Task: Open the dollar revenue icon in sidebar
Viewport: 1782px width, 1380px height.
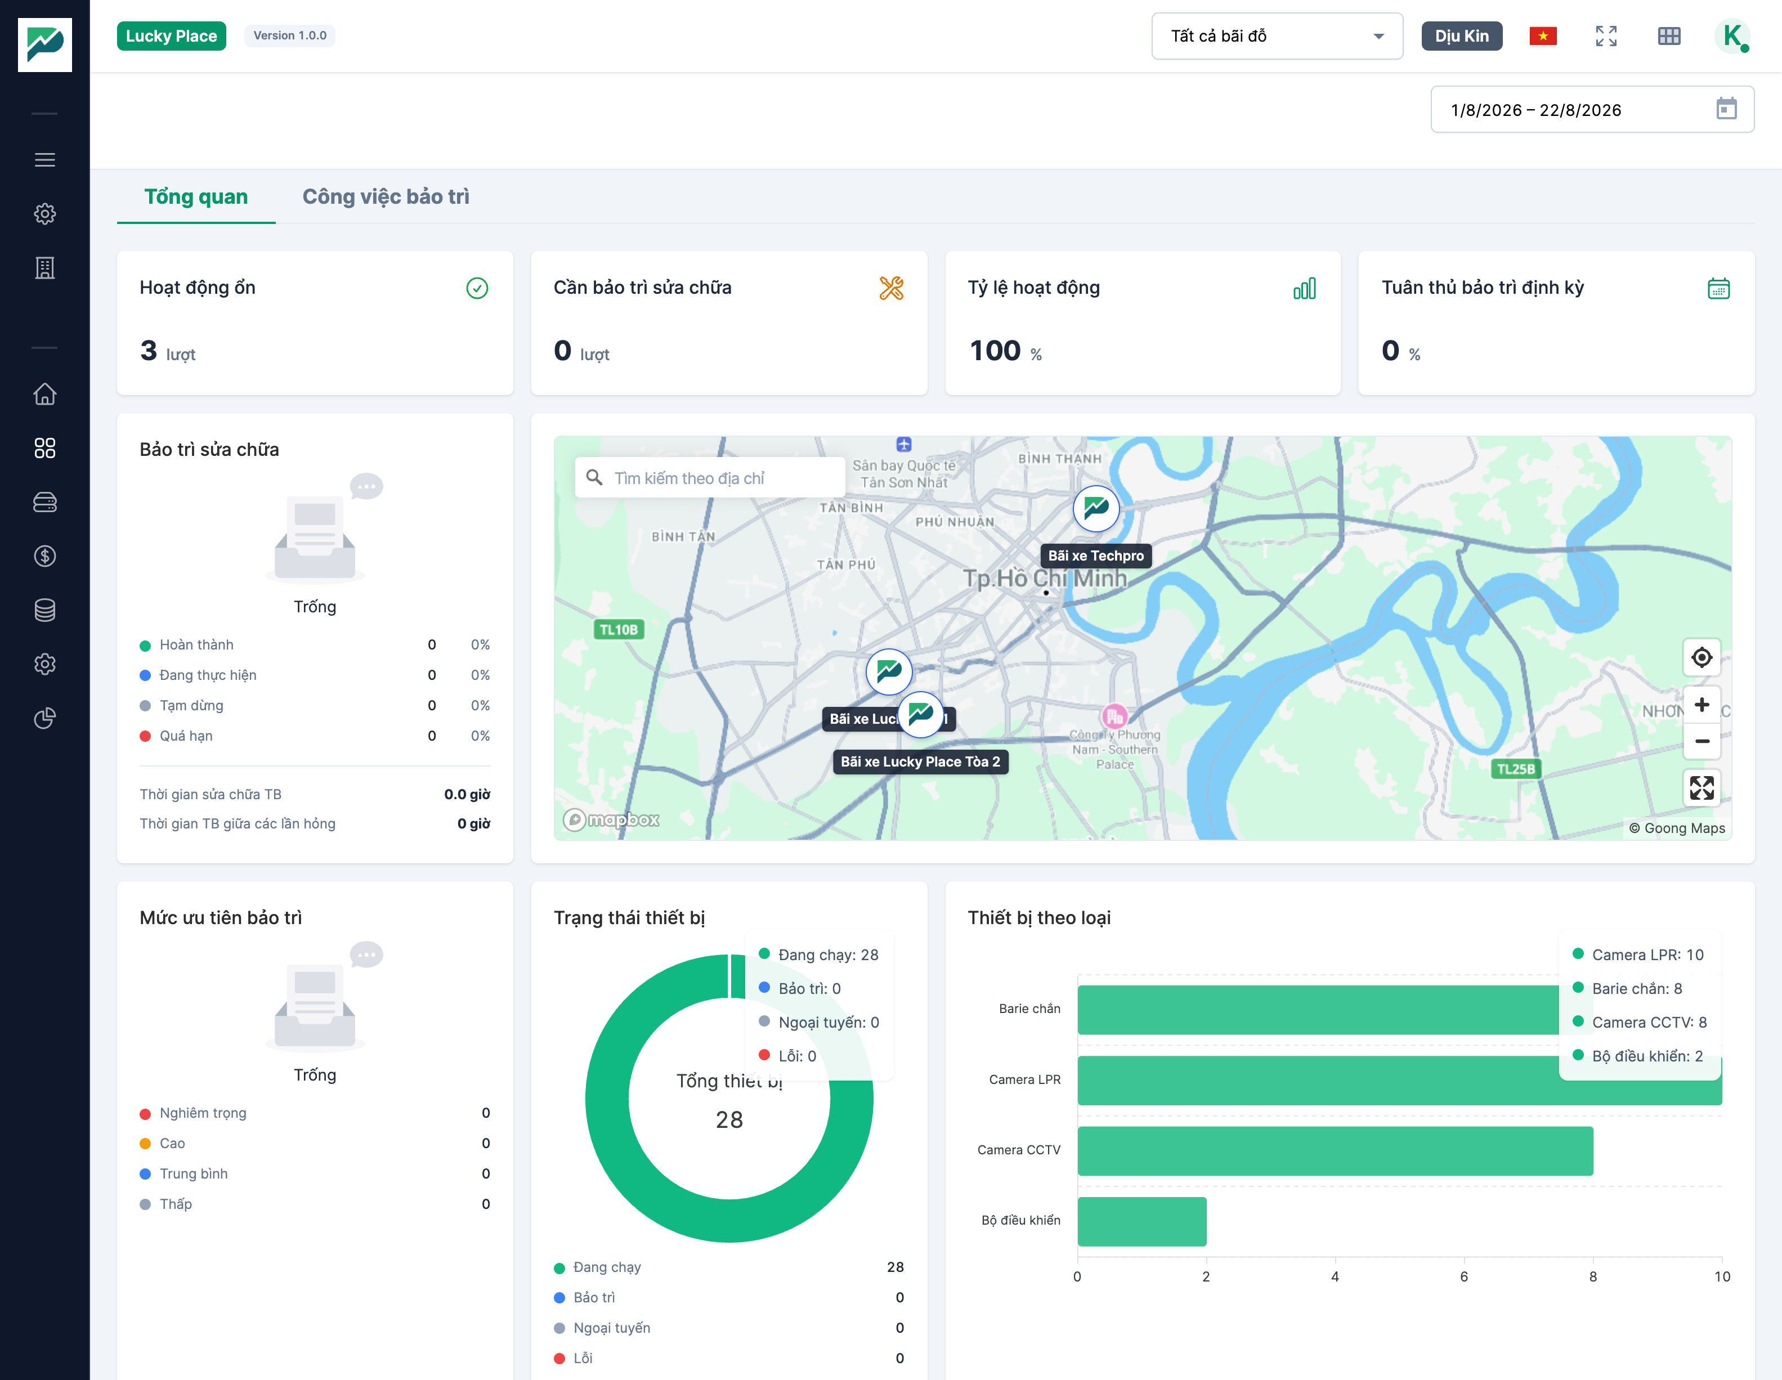Action: [45, 557]
